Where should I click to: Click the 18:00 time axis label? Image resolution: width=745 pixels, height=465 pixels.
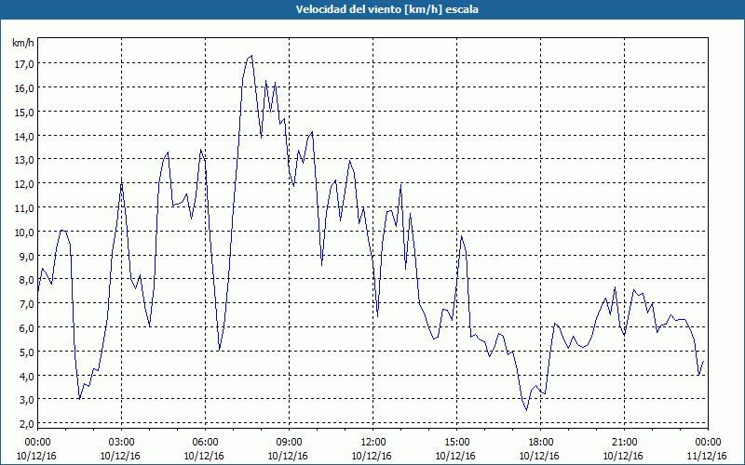click(540, 443)
